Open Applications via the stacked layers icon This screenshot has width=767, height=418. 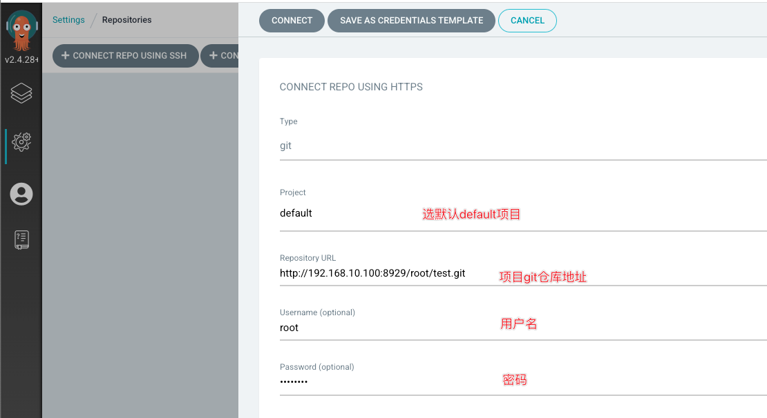click(21, 93)
